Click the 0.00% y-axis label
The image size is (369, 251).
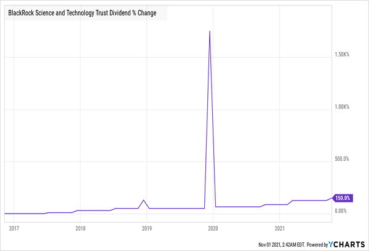coord(341,211)
